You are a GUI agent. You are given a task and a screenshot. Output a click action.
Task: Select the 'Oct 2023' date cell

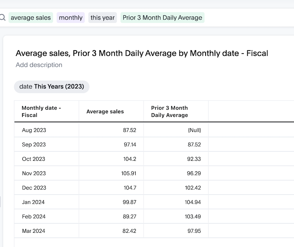[33, 159]
